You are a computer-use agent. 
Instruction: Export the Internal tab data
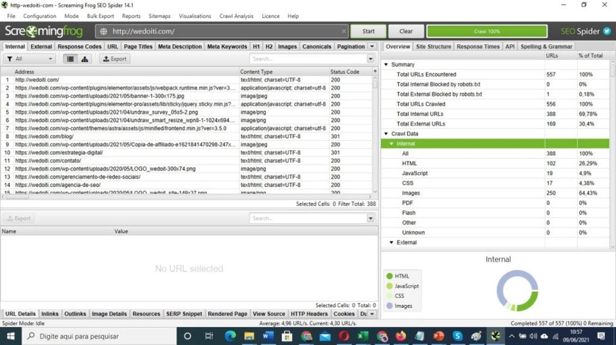(x=114, y=59)
